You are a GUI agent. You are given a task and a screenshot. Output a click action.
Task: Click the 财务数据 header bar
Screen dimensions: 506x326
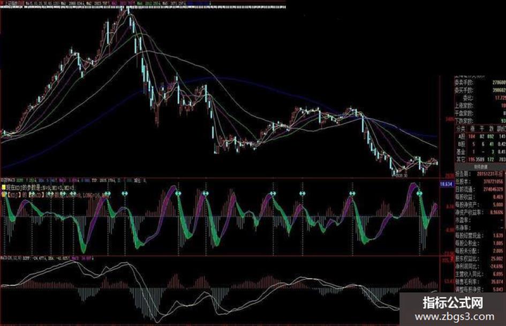pos(480,167)
